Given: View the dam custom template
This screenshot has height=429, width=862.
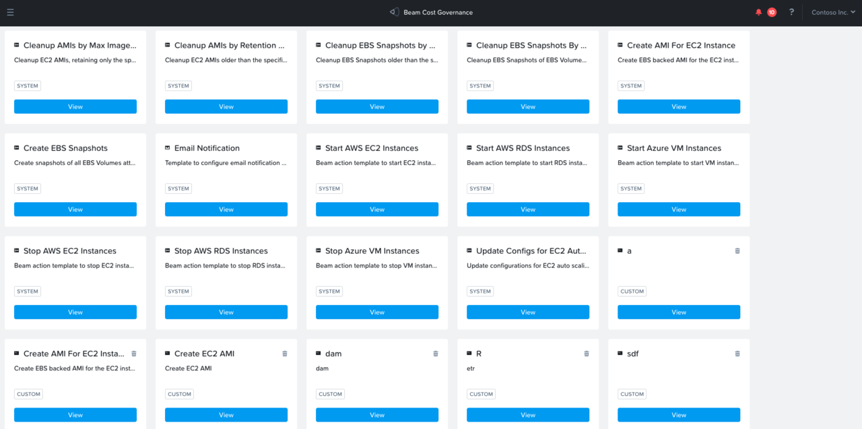Looking at the screenshot, I should [377, 415].
